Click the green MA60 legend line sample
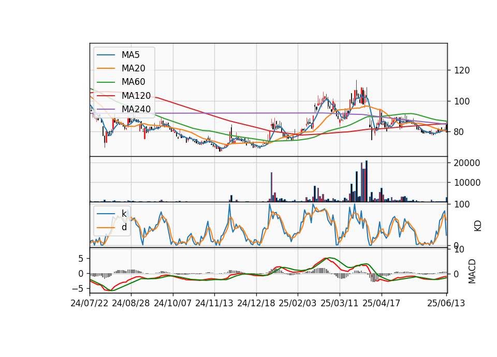Image resolution: width=497 pixels, height=357 pixels. [x=106, y=82]
